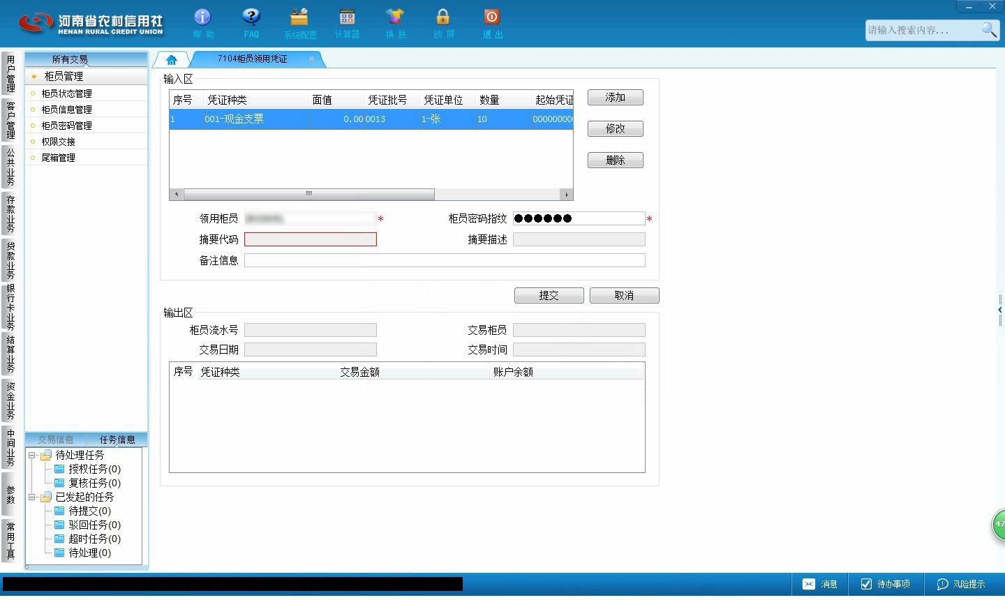Open the 授权任务(0) folder
Viewport: 1005px width, 600px height.
[87, 469]
